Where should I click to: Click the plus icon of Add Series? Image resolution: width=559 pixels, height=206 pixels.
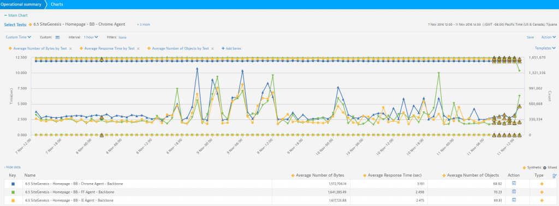point(223,49)
